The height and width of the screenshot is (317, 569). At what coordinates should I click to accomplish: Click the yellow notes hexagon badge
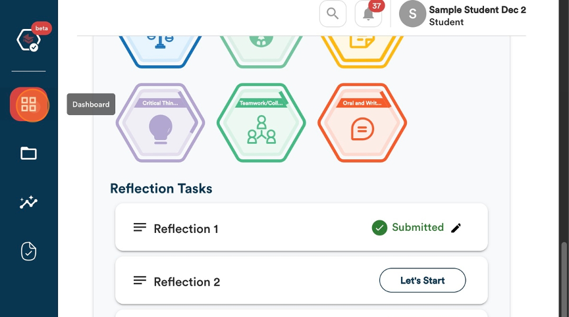coord(362,51)
